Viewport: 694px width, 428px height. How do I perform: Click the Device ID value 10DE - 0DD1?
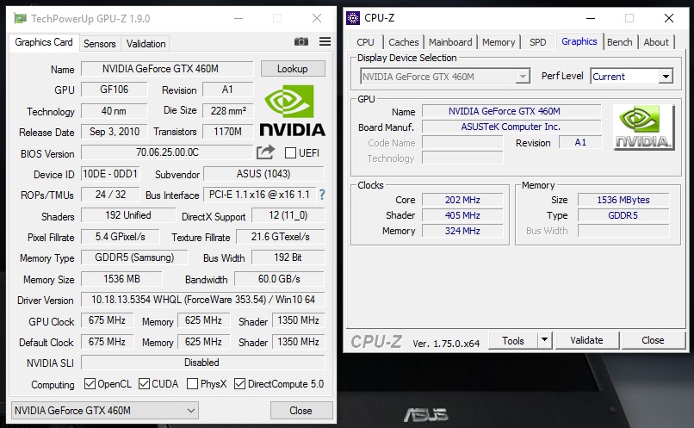[x=110, y=174]
